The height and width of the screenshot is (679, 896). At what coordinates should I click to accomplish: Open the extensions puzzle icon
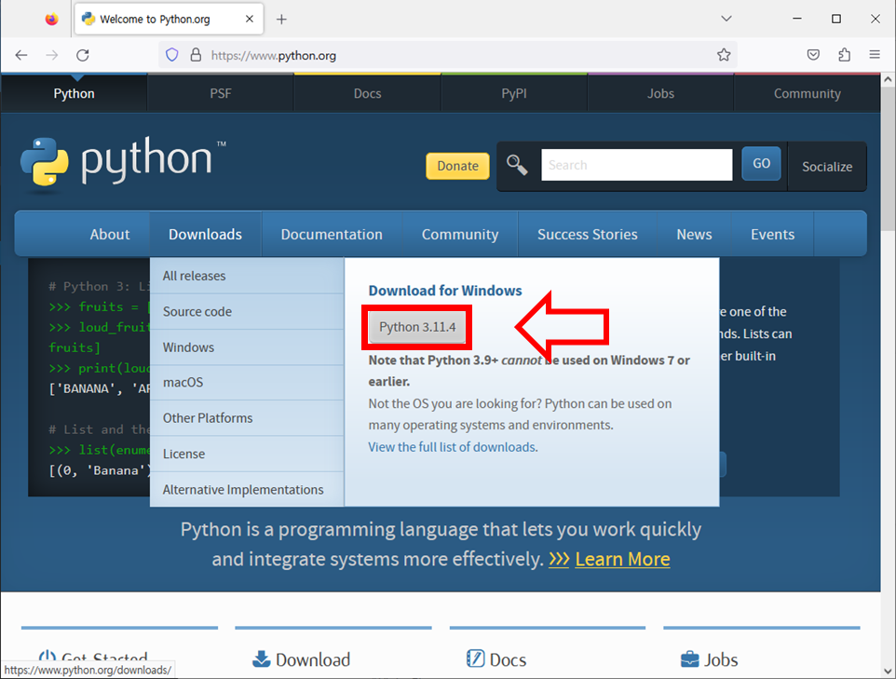pyautogui.click(x=844, y=55)
